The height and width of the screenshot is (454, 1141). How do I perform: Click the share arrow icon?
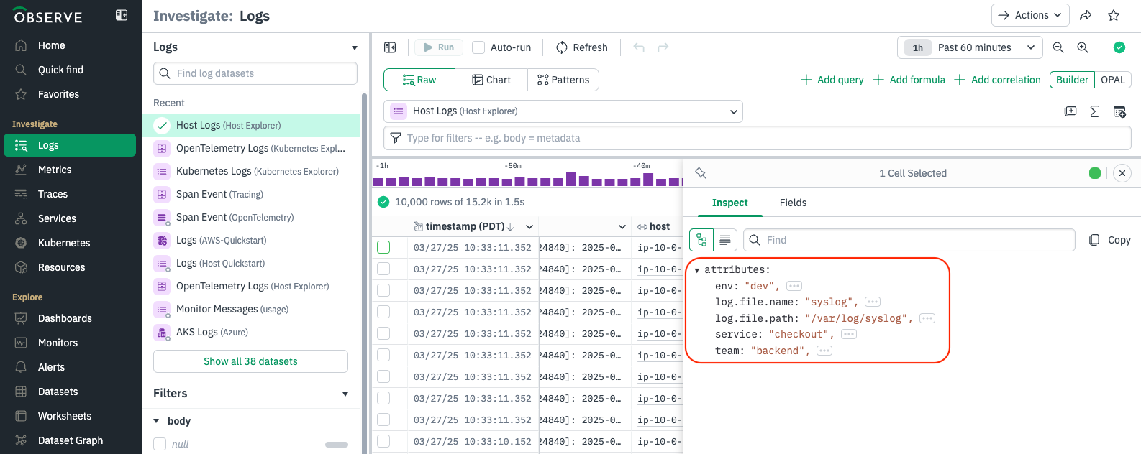pos(1086,15)
